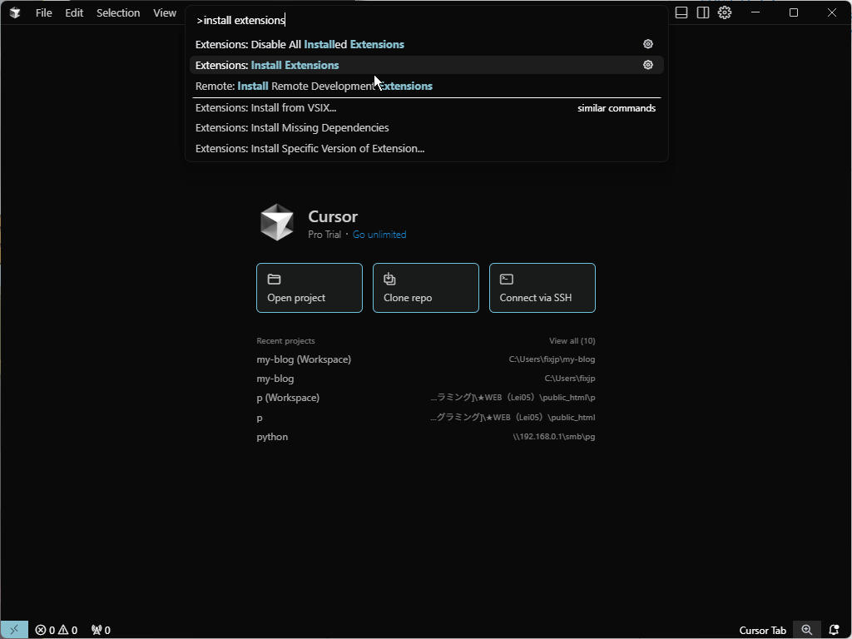Open the File menu
This screenshot has width=852, height=639.
point(43,12)
